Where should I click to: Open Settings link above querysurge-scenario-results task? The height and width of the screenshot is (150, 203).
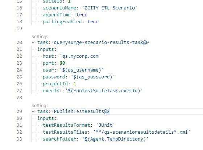click(40, 37)
